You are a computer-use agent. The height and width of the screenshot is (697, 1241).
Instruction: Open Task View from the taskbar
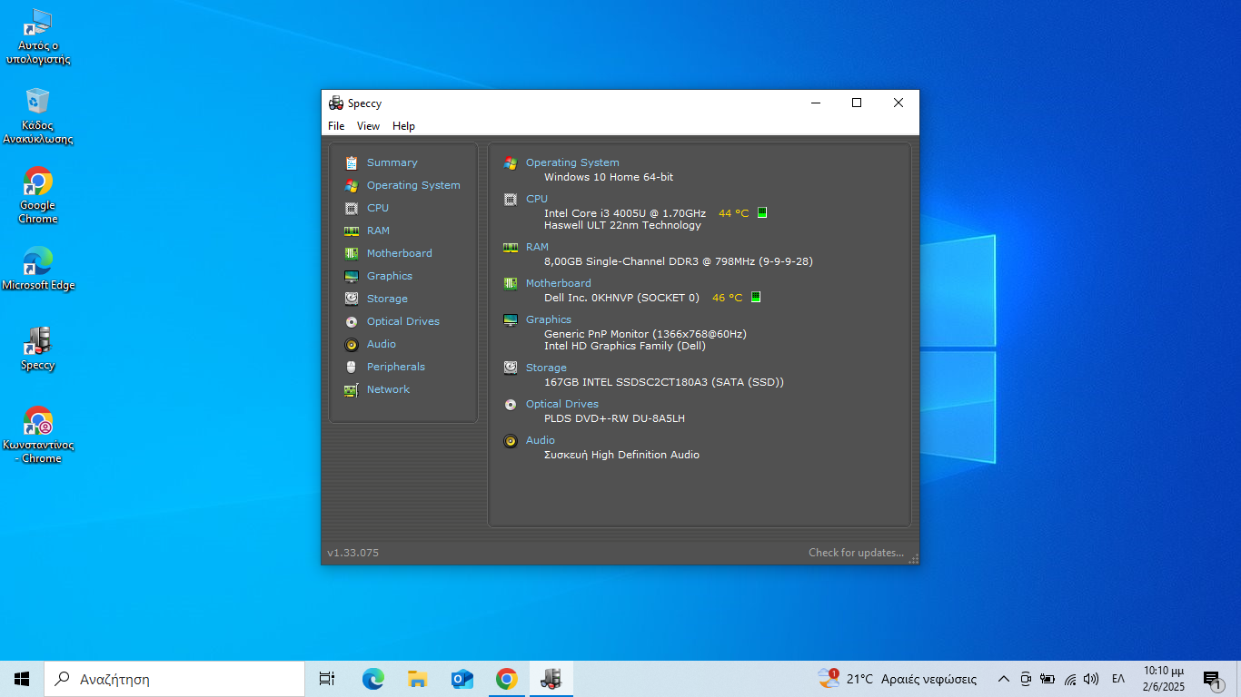coord(327,679)
